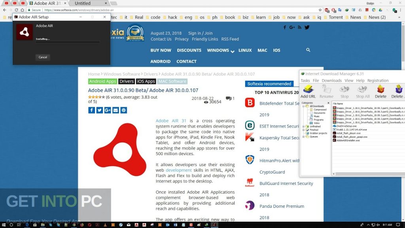Open the ANDROID navigation item

[161, 61]
